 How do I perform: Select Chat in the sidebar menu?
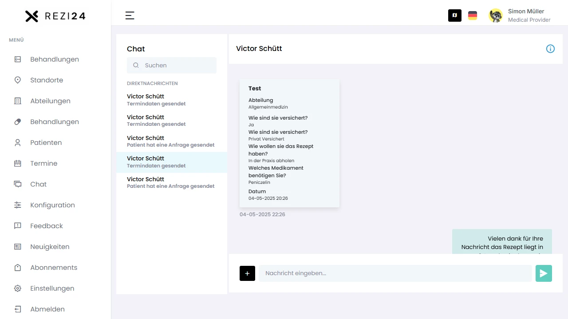click(x=38, y=184)
